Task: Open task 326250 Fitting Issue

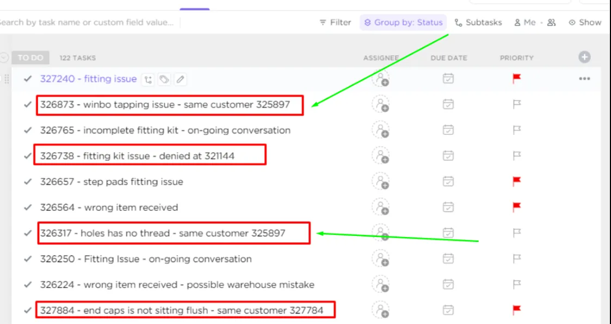Action: (146, 259)
